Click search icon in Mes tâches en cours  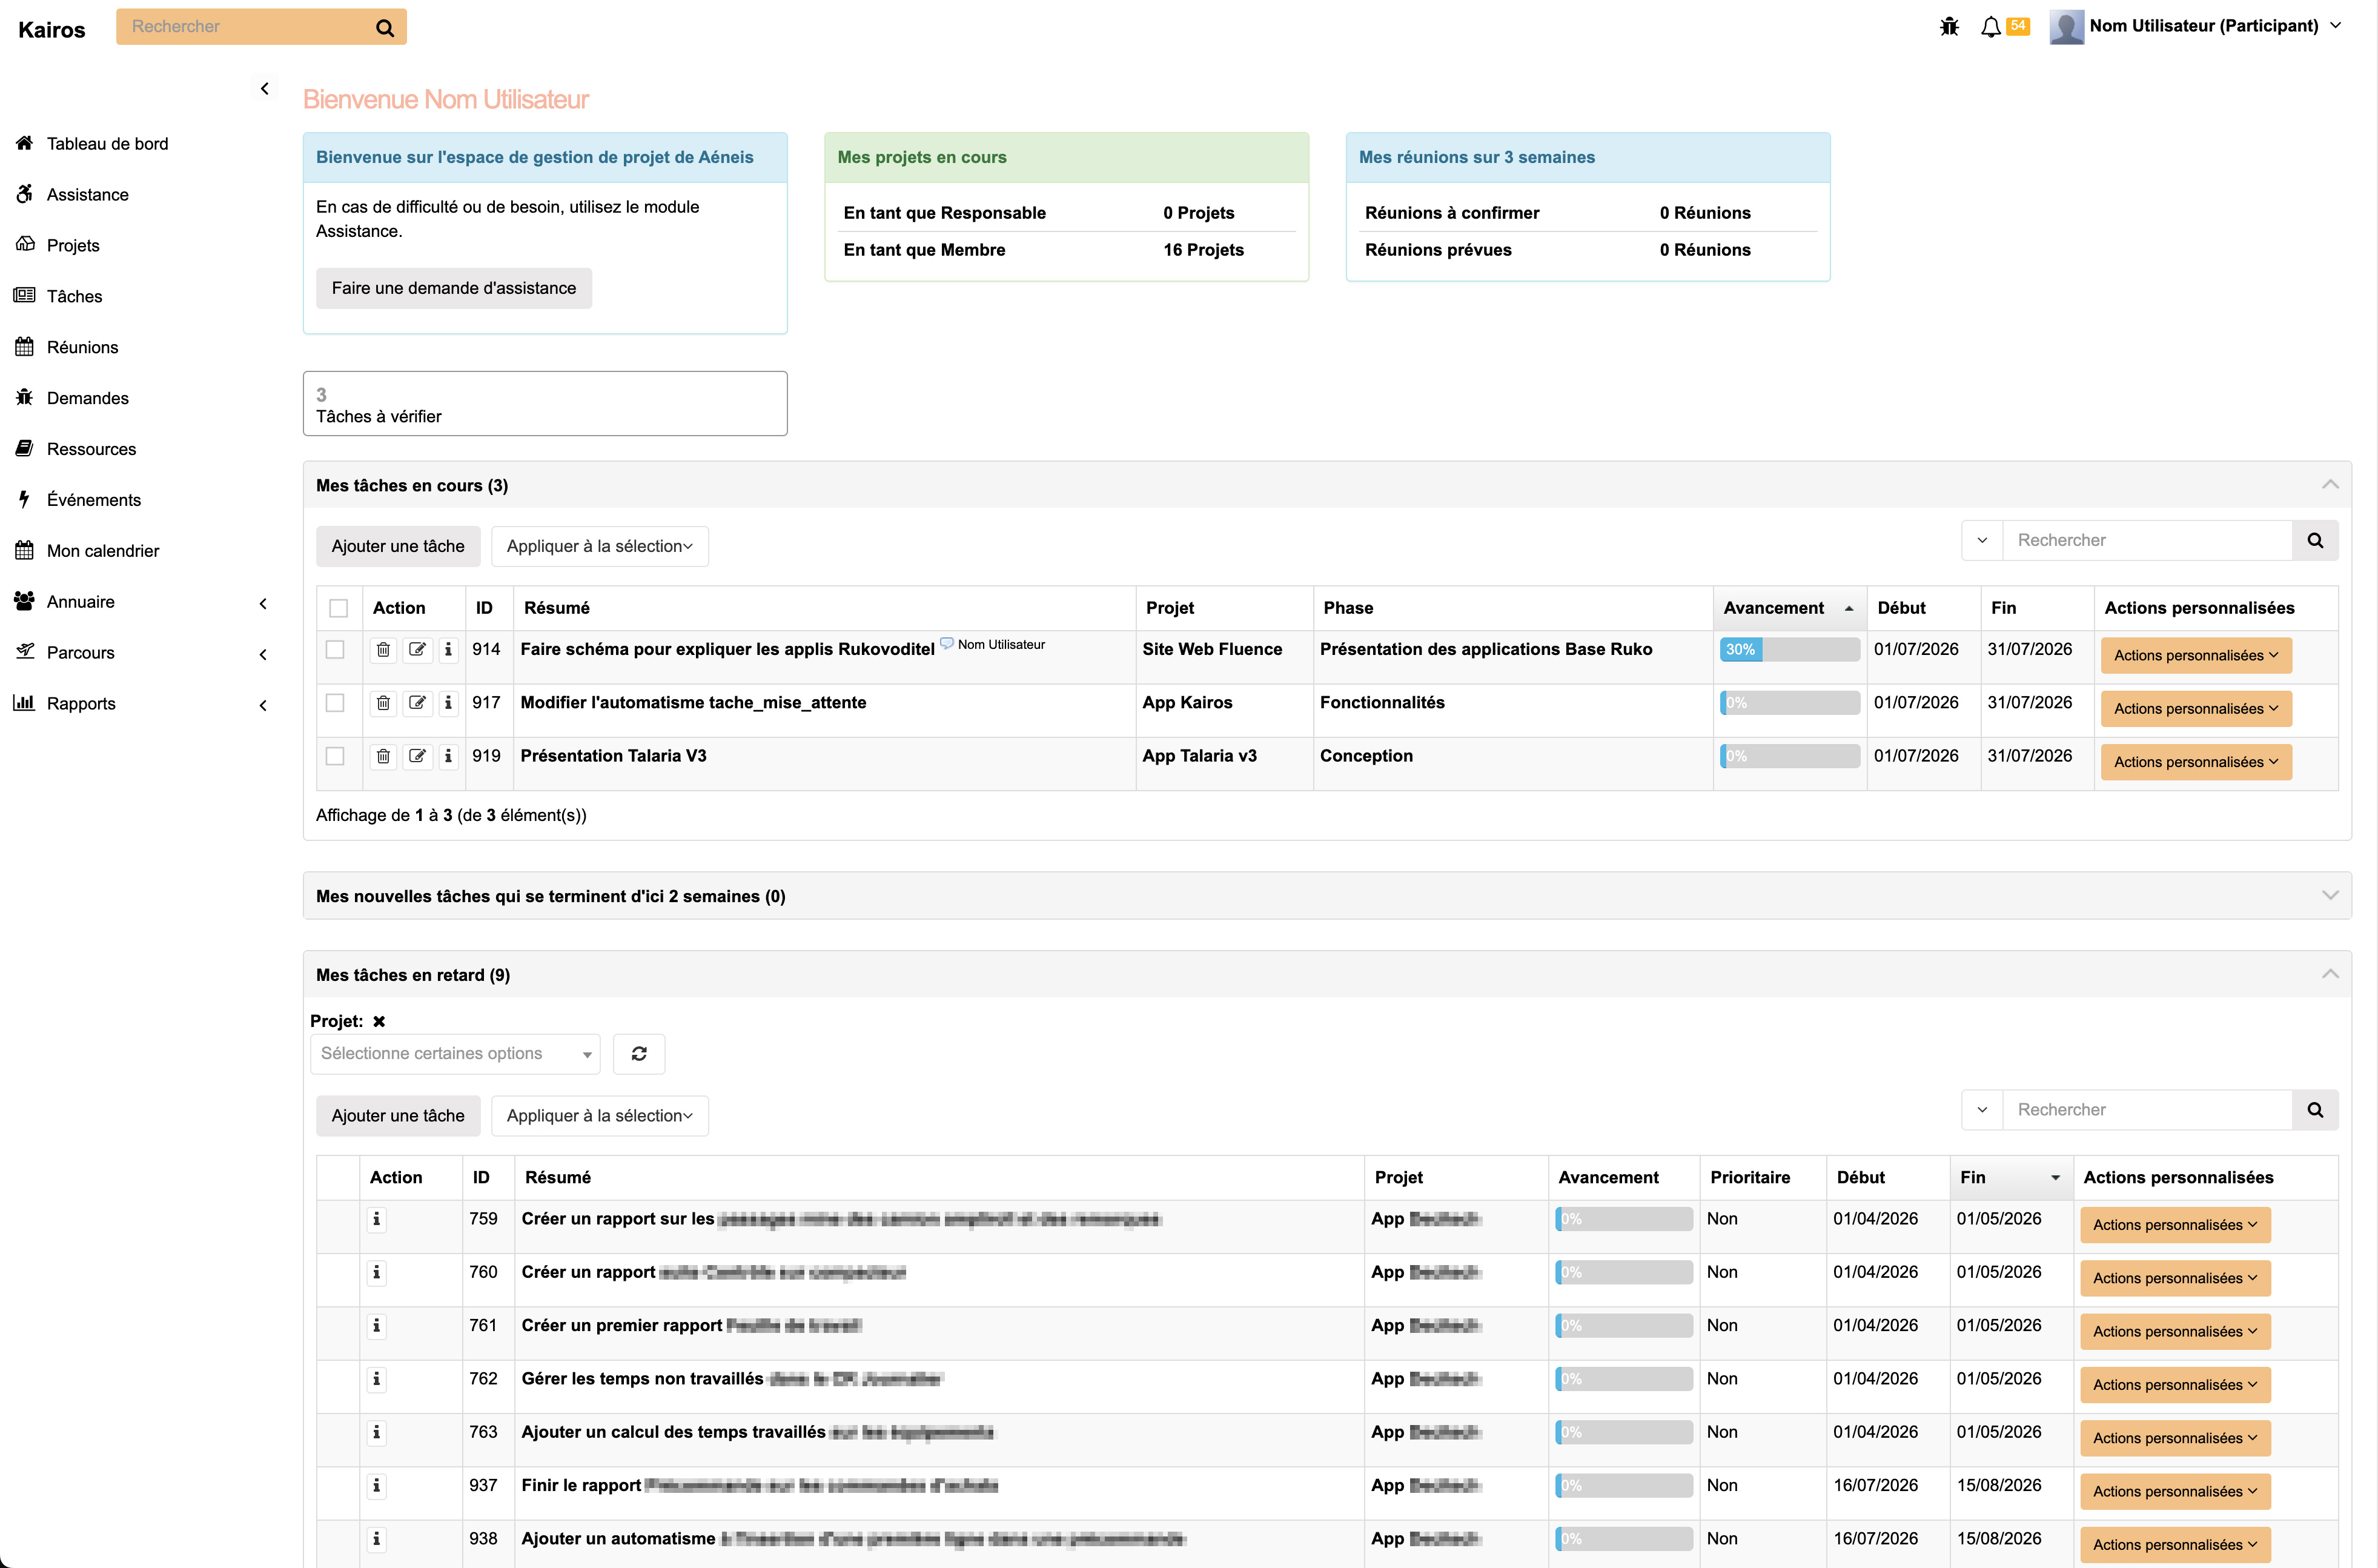2315,541
